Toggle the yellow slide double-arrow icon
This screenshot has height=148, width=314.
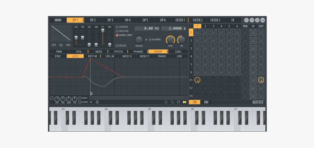[184, 102]
